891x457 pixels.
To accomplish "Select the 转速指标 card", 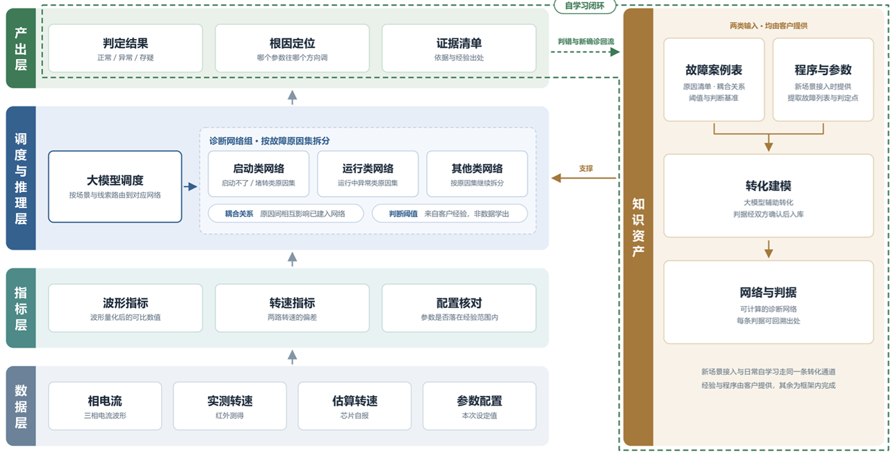I will point(292,308).
